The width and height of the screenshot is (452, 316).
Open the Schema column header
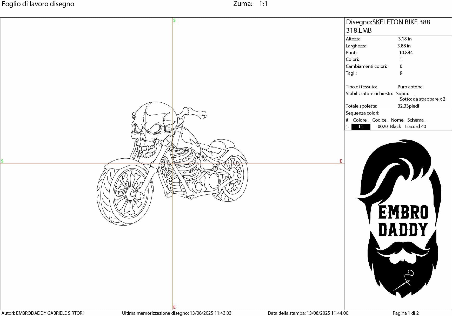click(x=416, y=120)
